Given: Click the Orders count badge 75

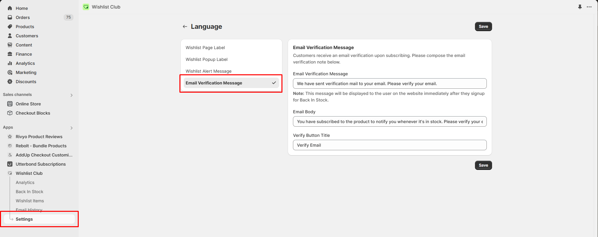Looking at the screenshot, I should click(68, 17).
